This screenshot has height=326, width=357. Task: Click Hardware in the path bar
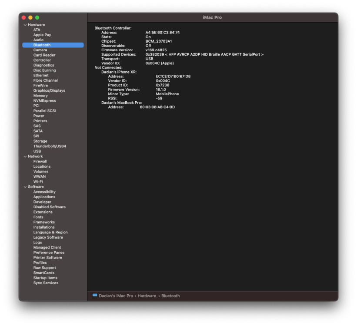147,296
